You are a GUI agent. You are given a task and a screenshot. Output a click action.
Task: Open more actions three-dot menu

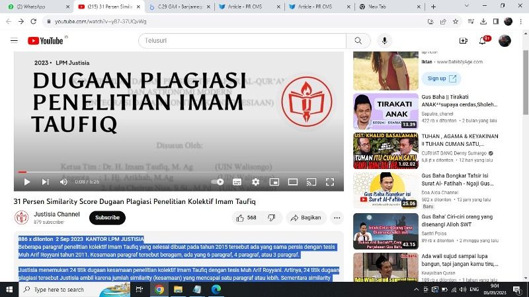337,218
